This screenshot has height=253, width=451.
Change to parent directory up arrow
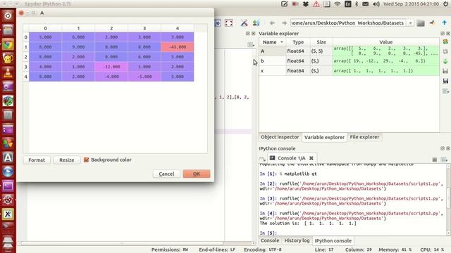point(445,23)
